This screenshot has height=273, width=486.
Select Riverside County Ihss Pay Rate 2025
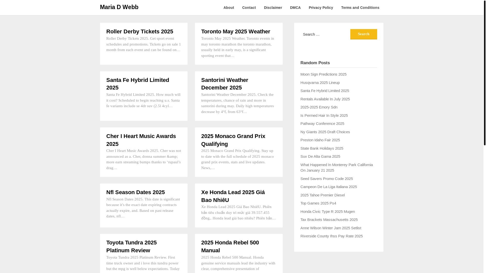331,236
